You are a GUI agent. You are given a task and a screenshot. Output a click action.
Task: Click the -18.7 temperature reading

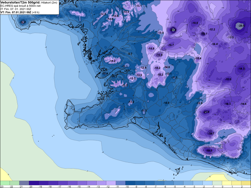pyautogui.click(x=211, y=133)
